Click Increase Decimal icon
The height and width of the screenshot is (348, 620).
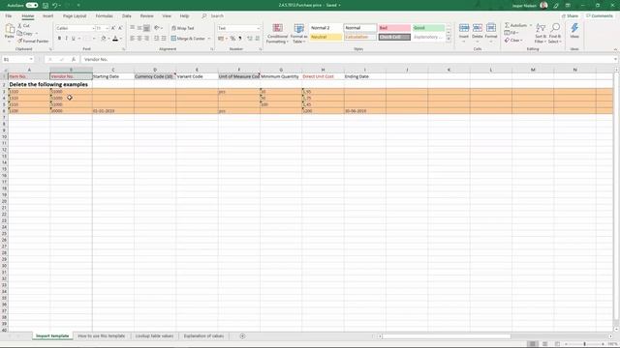[250, 39]
